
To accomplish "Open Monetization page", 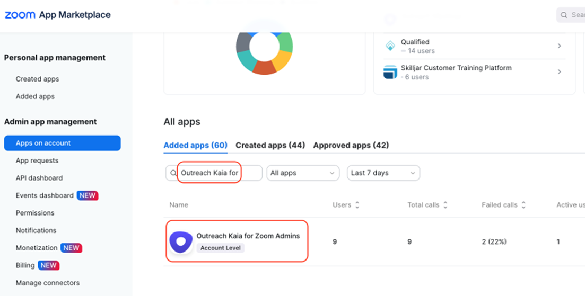I will 37,248.
